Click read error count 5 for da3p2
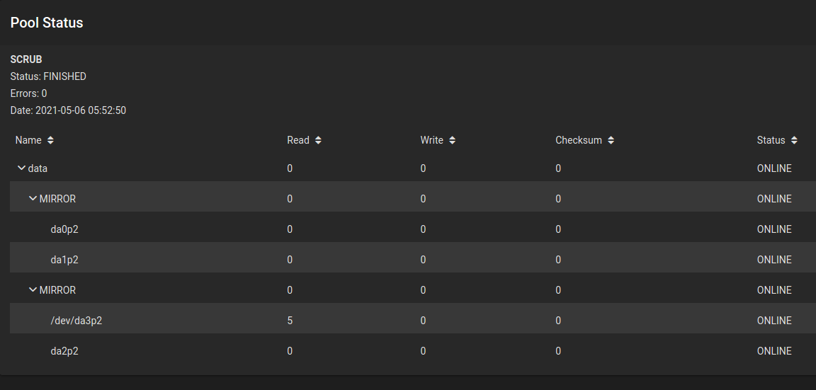This screenshot has height=390, width=816. point(290,321)
